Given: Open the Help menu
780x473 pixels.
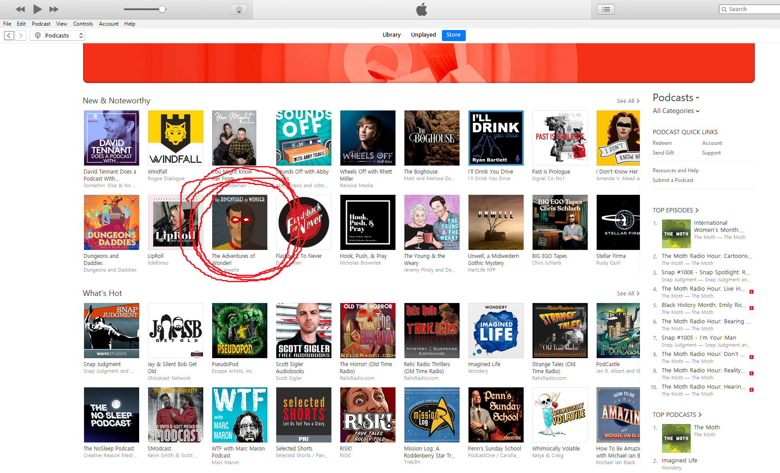Looking at the screenshot, I should (x=129, y=24).
